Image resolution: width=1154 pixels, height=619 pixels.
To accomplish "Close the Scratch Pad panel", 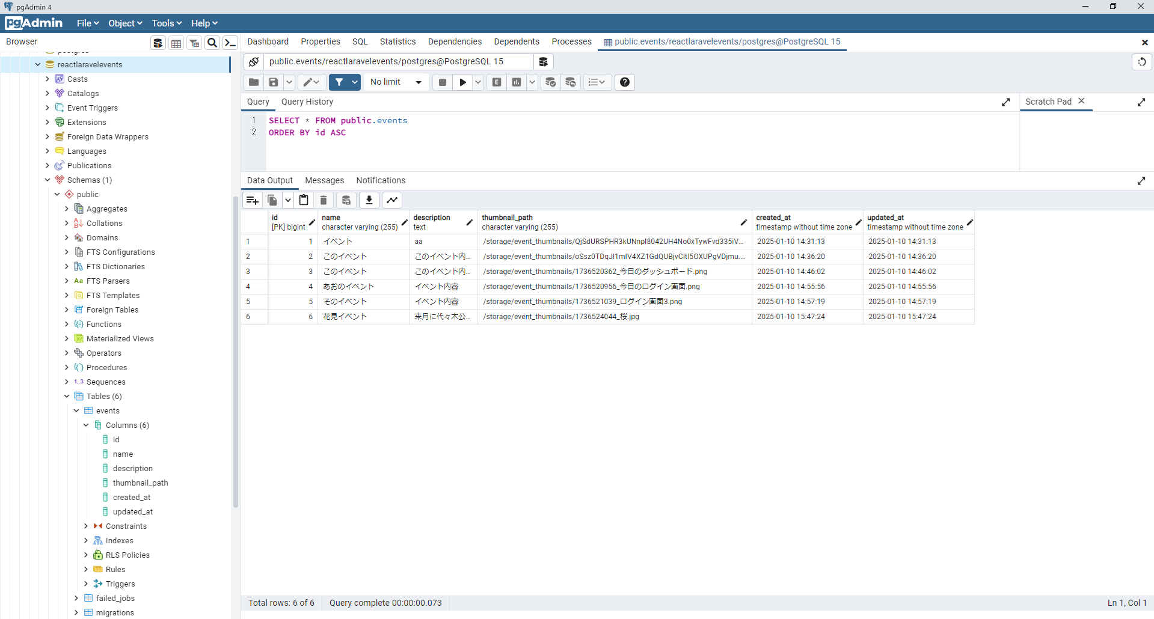I will click(1081, 101).
